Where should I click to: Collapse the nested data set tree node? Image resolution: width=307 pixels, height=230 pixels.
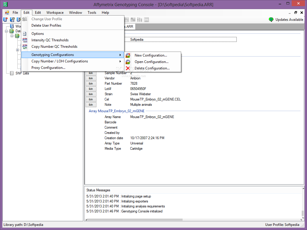[x=12, y=36]
